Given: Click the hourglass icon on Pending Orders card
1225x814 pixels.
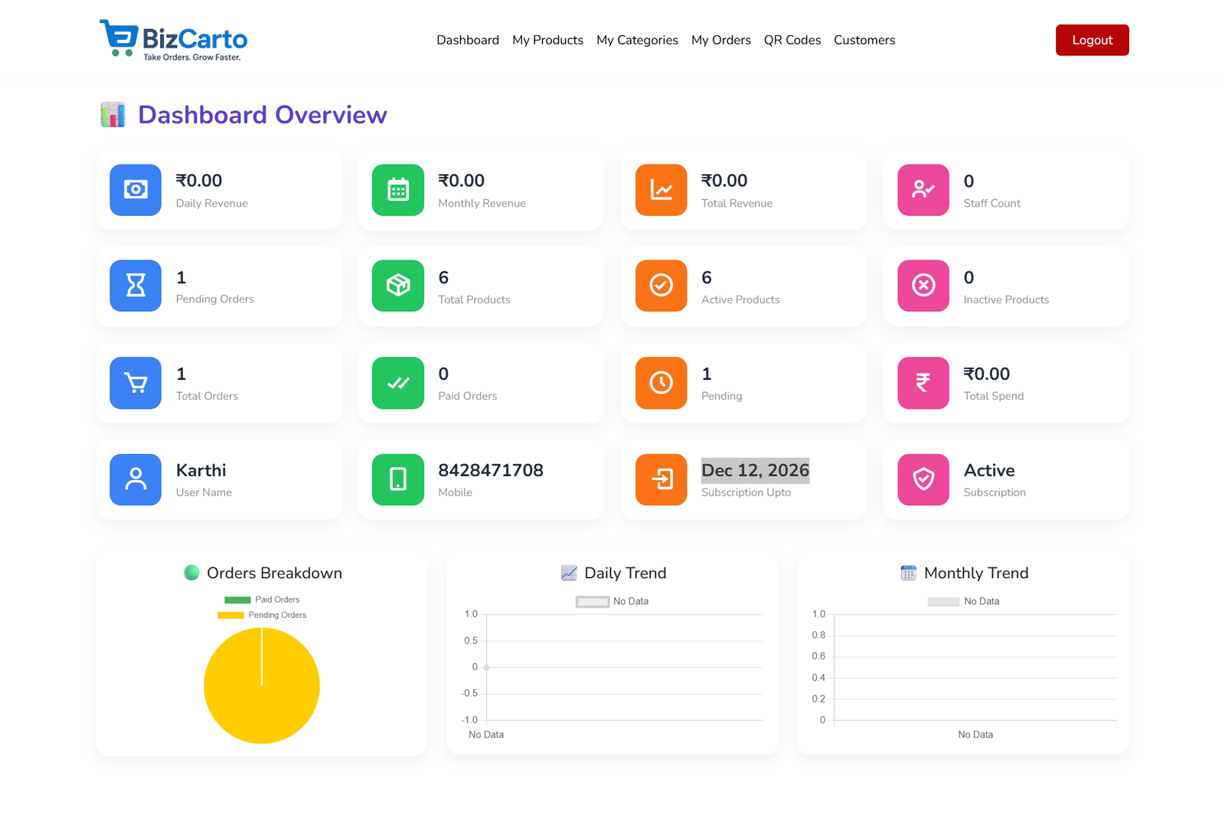Looking at the screenshot, I should (136, 286).
